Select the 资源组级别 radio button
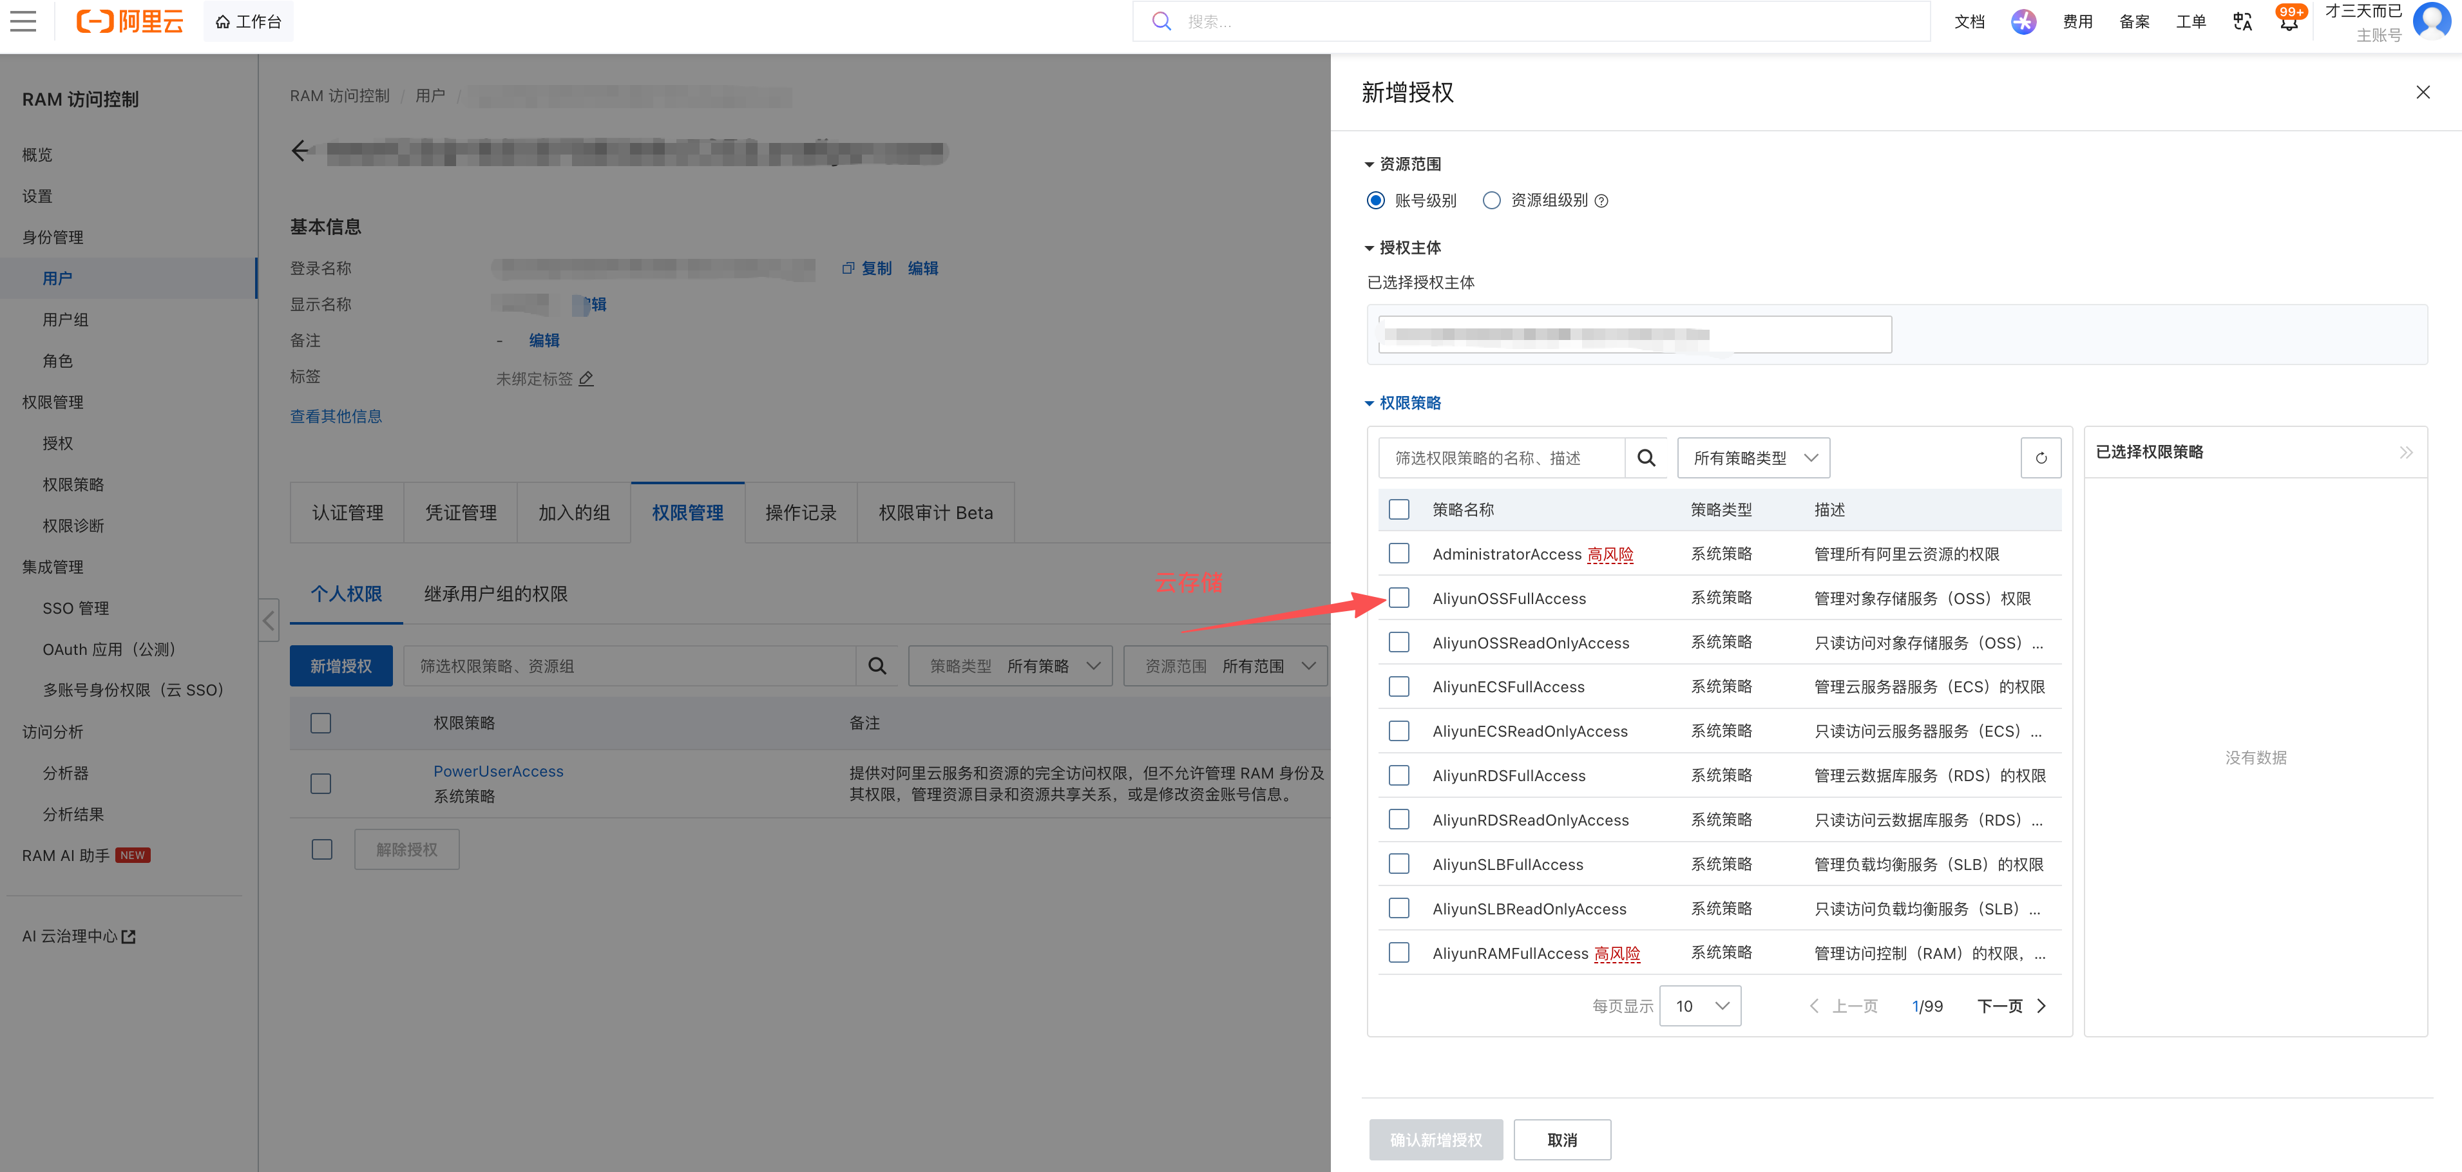Viewport: 2462px width, 1172px height. click(x=1491, y=200)
